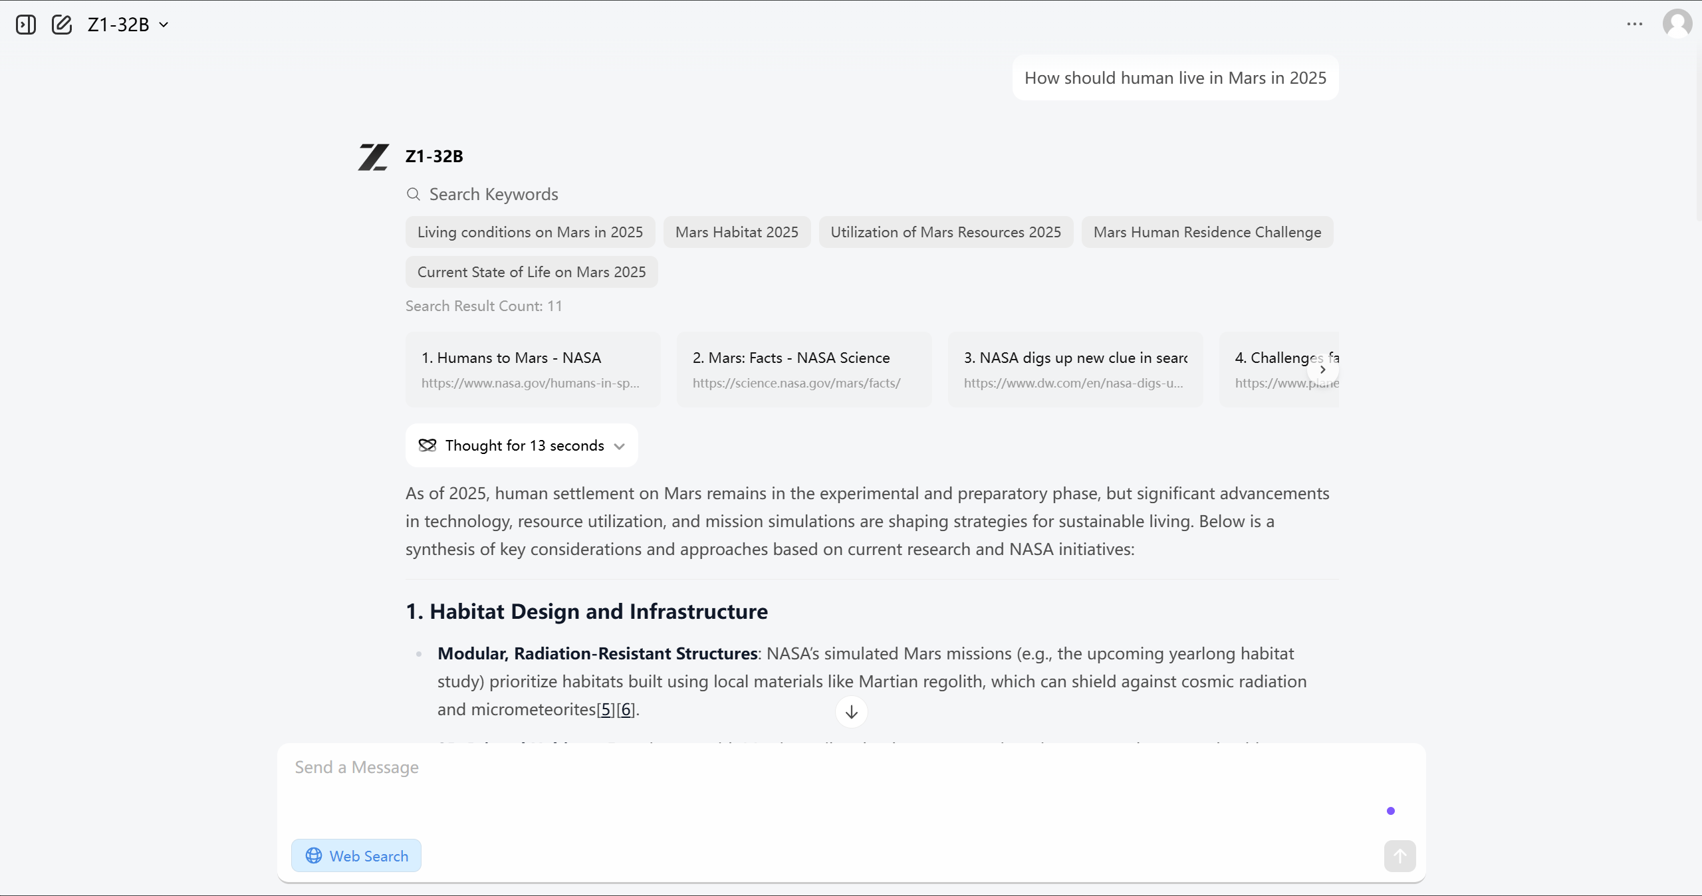Open citation reference [5]

click(x=606, y=709)
